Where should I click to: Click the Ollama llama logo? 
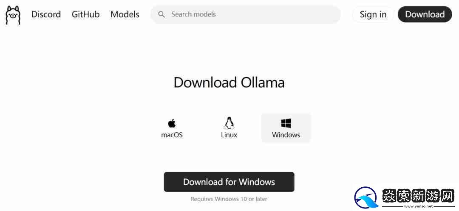[13, 14]
